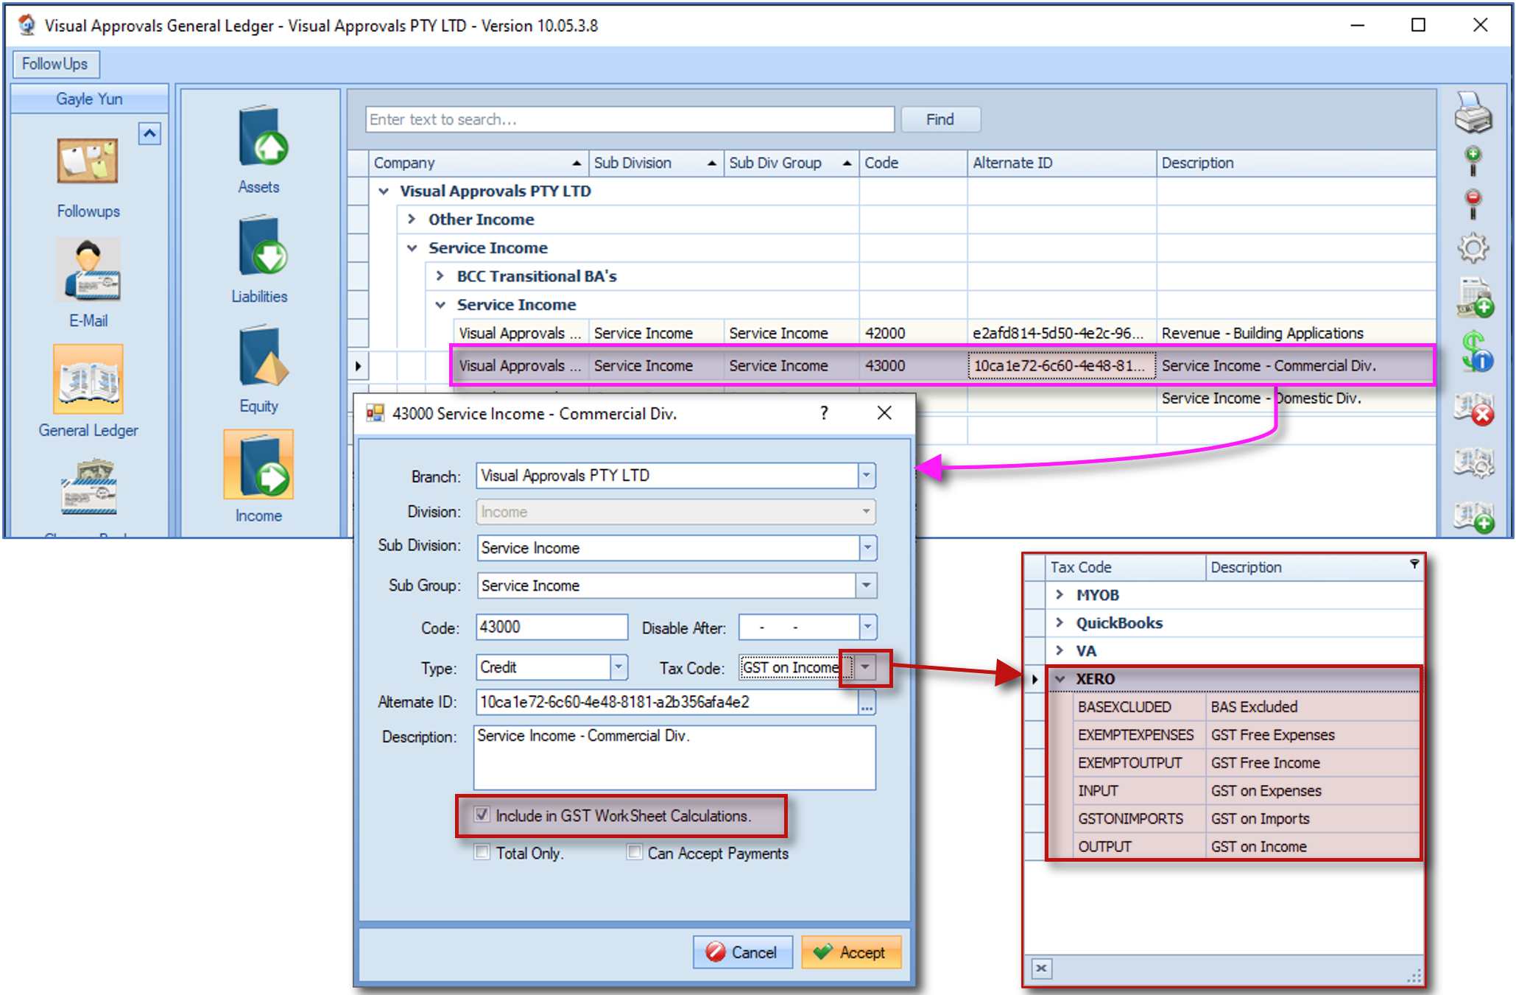The height and width of the screenshot is (995, 1516).
Task: Toggle Include in GST WorkSheet Calculations checkbox
Action: tap(482, 815)
